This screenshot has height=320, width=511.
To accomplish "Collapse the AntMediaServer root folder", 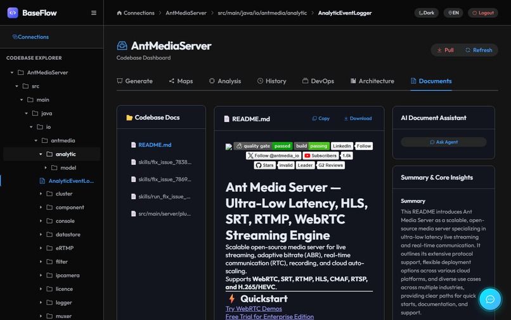I will 12,72.
